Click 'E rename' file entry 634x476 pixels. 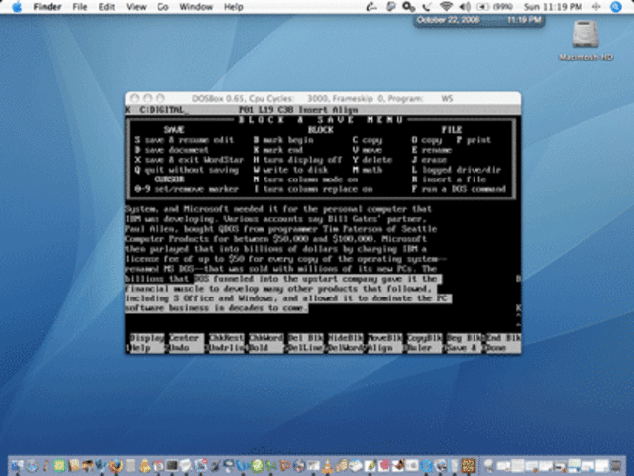[x=432, y=150]
